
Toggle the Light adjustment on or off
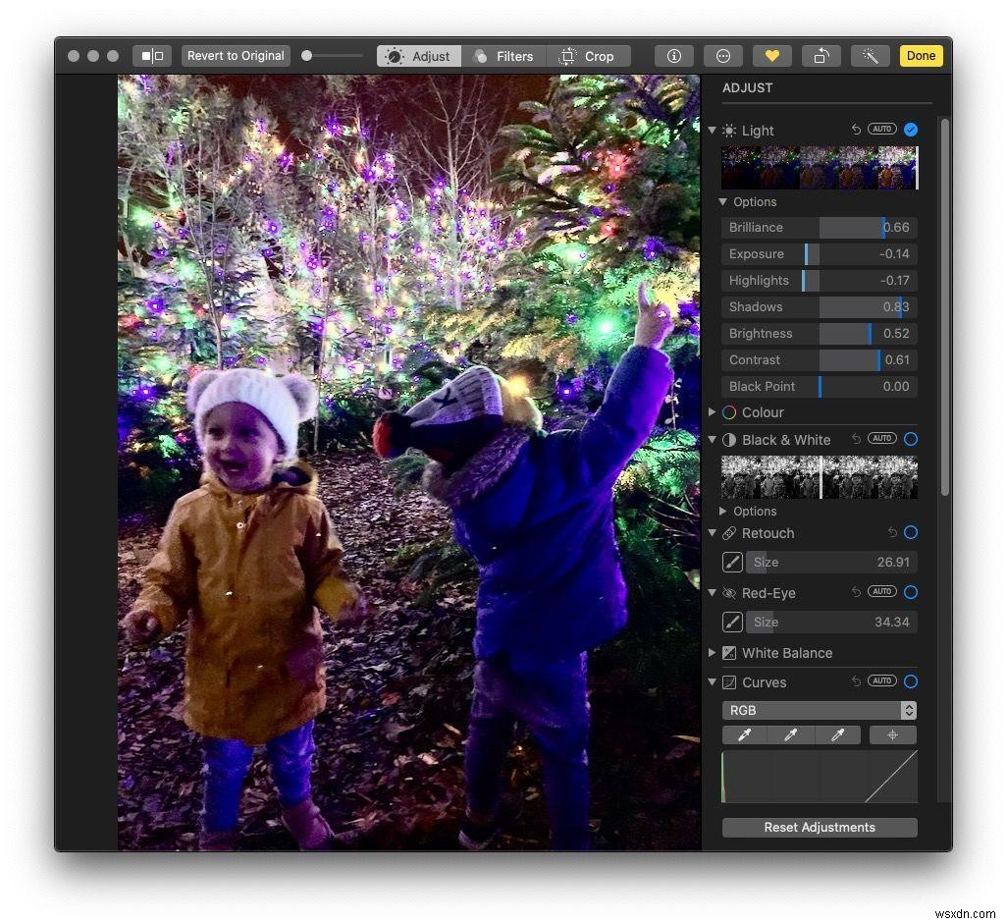point(910,129)
